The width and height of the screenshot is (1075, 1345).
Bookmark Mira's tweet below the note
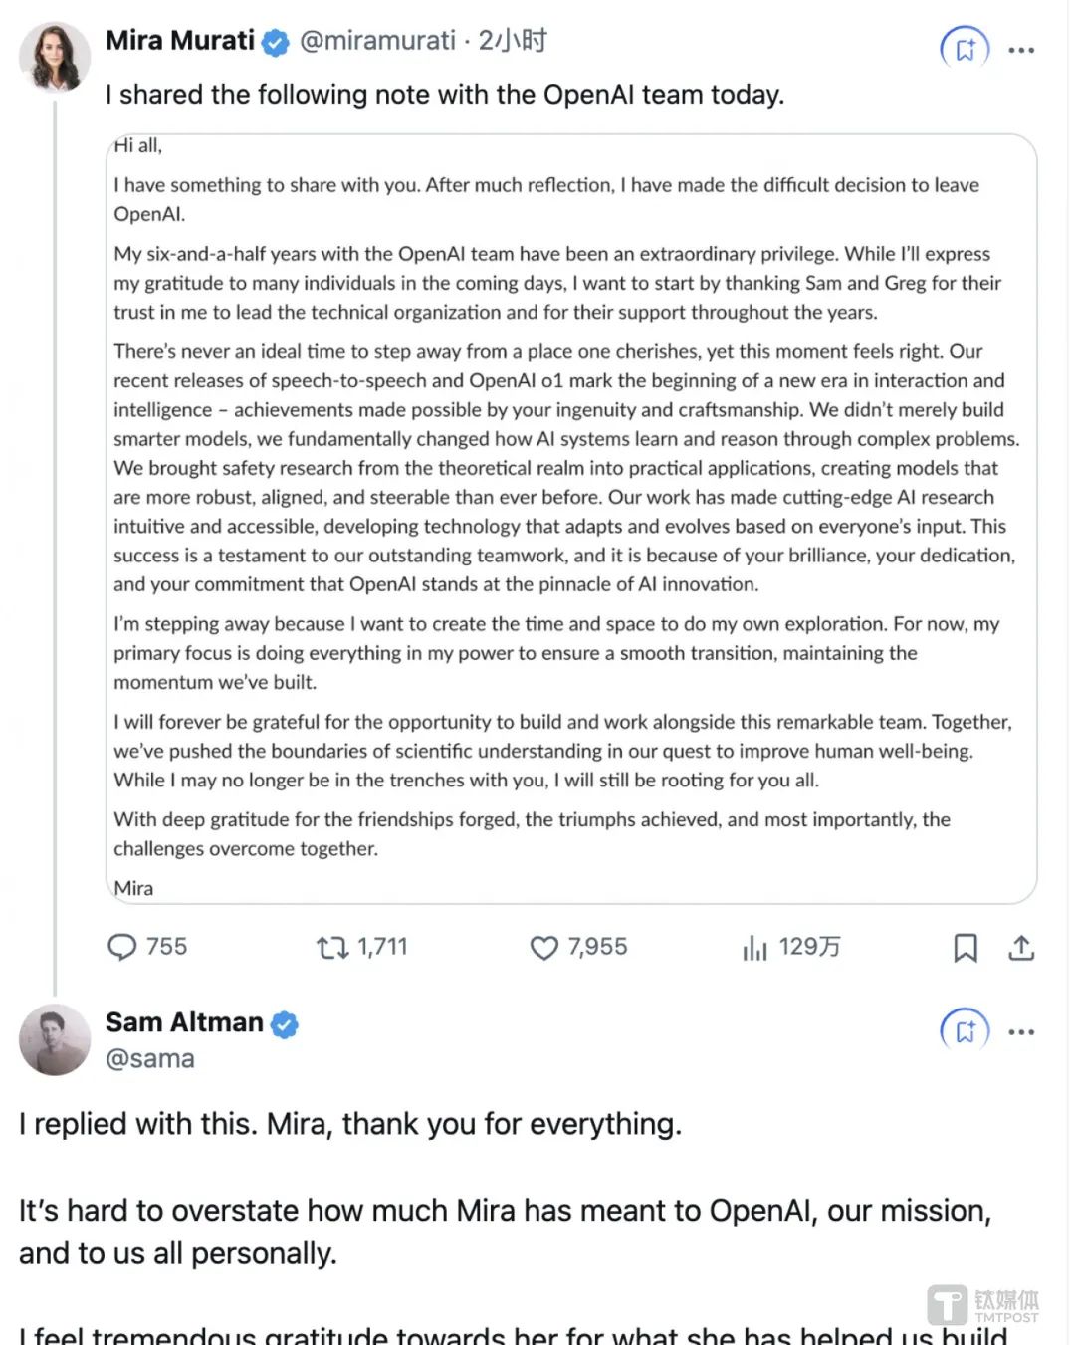965,948
